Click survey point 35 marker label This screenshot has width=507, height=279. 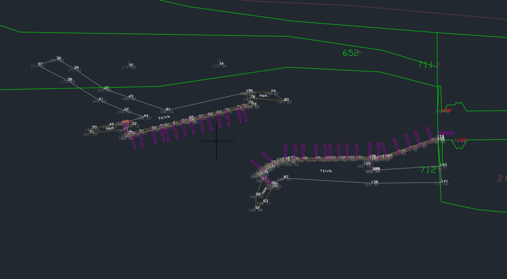click(131, 65)
